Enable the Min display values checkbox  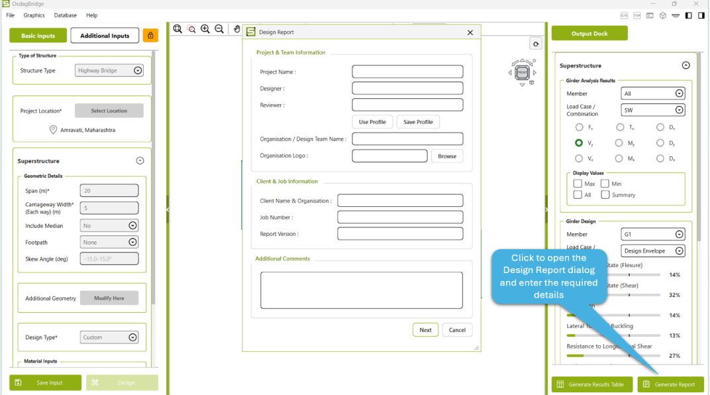pyautogui.click(x=605, y=184)
